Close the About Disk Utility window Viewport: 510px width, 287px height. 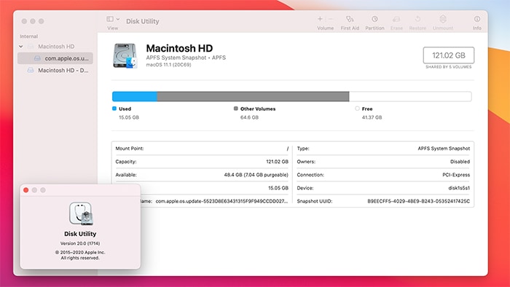[26, 190]
